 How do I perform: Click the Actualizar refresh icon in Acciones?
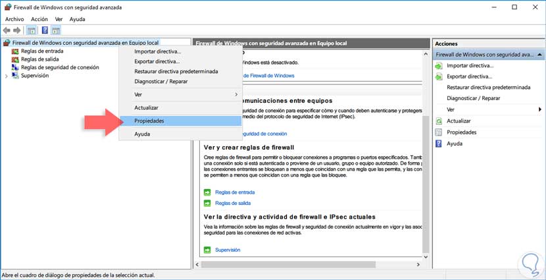click(x=439, y=121)
